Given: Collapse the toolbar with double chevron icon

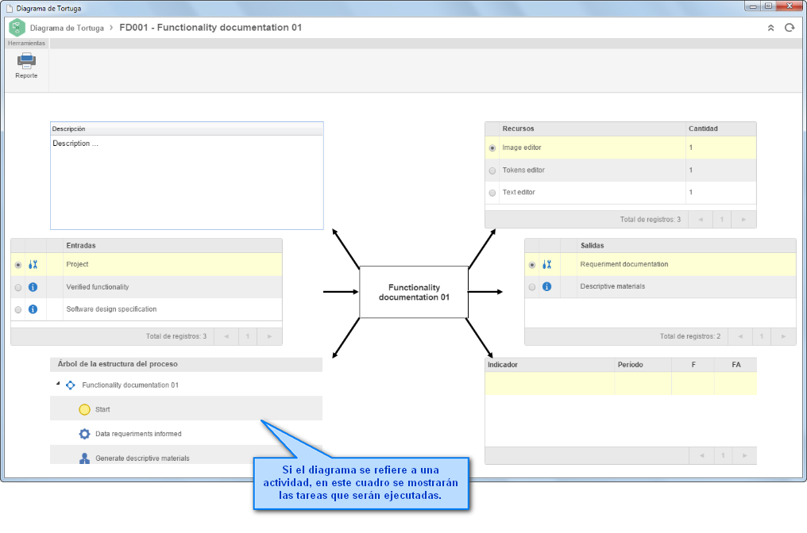Looking at the screenshot, I should tap(770, 28).
